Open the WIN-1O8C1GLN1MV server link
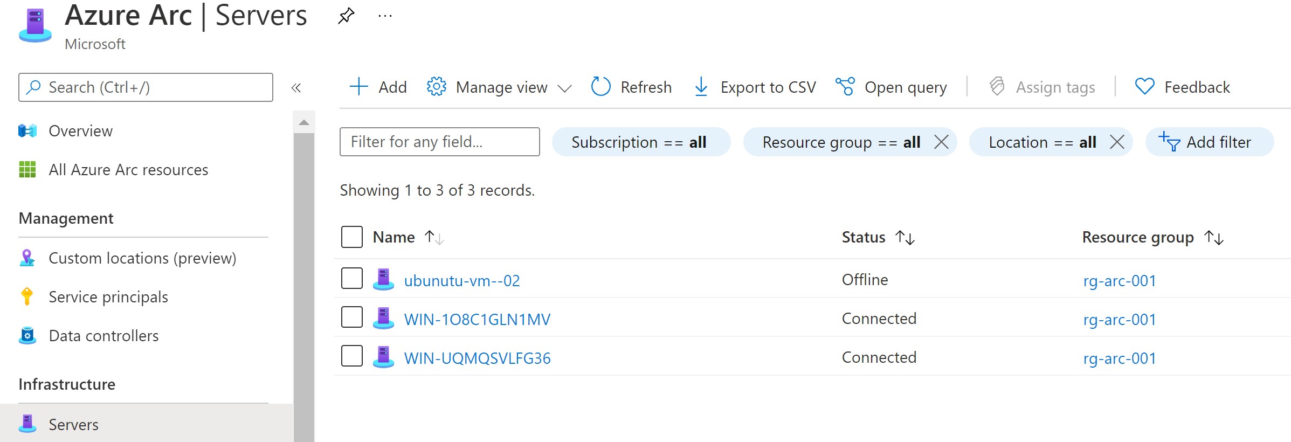The height and width of the screenshot is (442, 1291). (x=477, y=320)
